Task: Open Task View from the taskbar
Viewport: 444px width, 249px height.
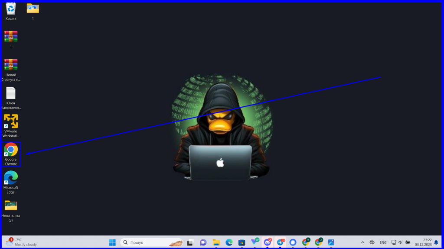Action: [x=189, y=242]
